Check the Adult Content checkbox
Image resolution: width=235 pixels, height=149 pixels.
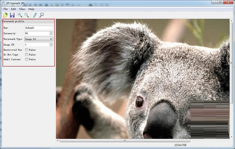pos(27,59)
